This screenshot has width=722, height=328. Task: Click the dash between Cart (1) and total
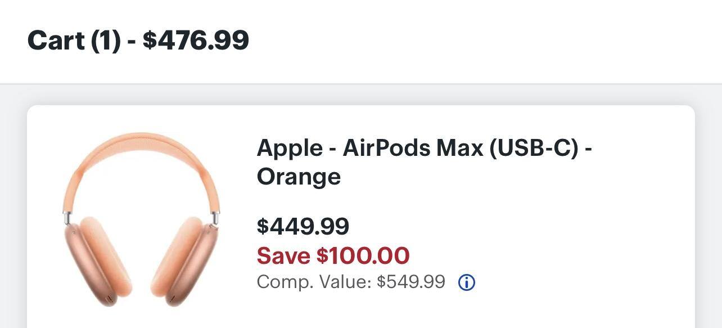(131, 42)
